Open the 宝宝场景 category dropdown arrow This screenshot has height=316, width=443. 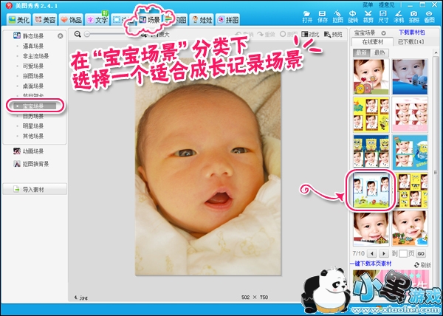(383, 32)
